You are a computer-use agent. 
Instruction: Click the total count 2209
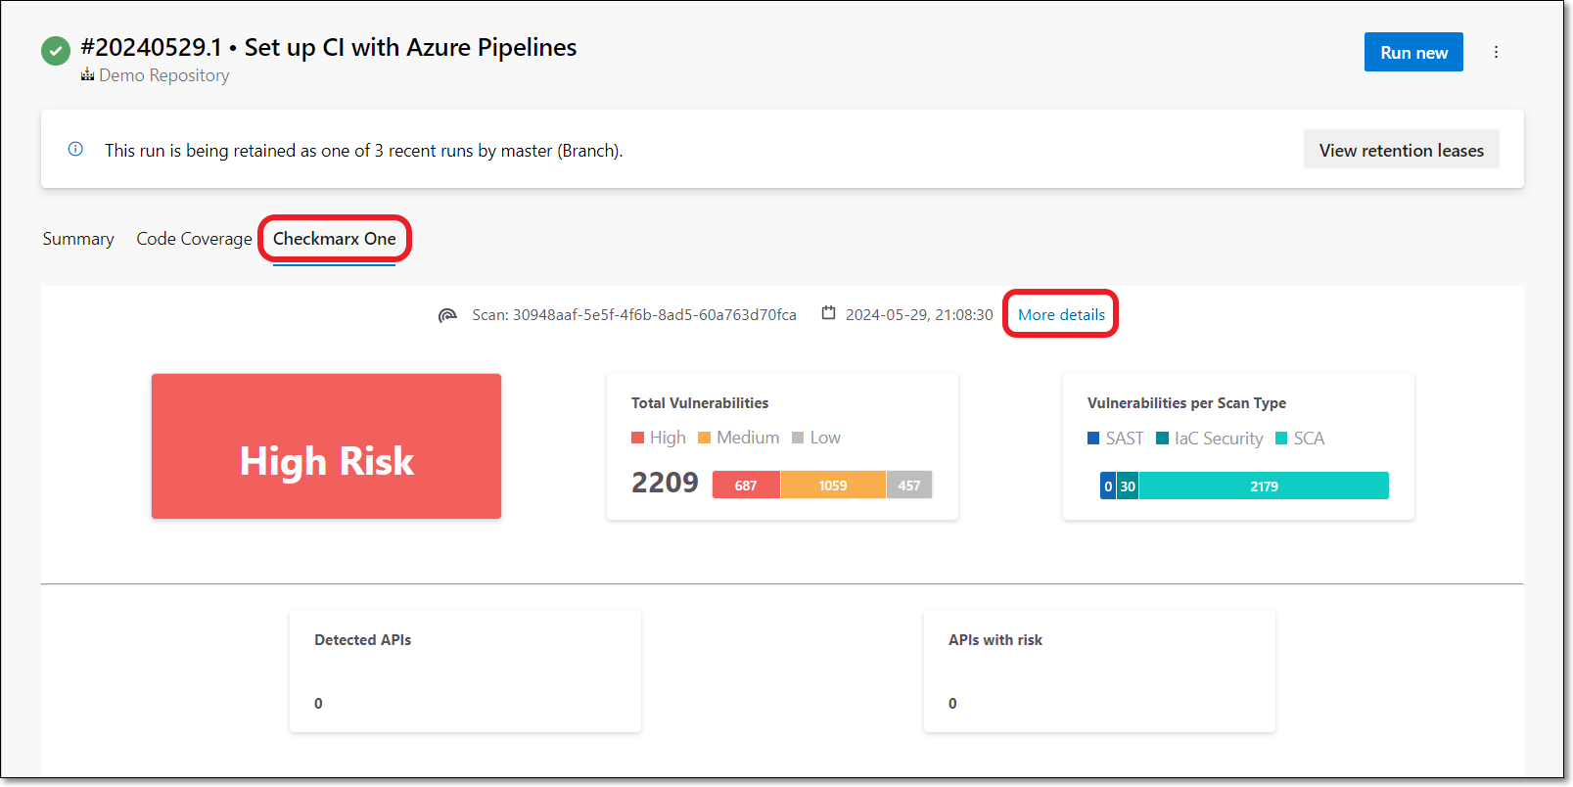(665, 483)
